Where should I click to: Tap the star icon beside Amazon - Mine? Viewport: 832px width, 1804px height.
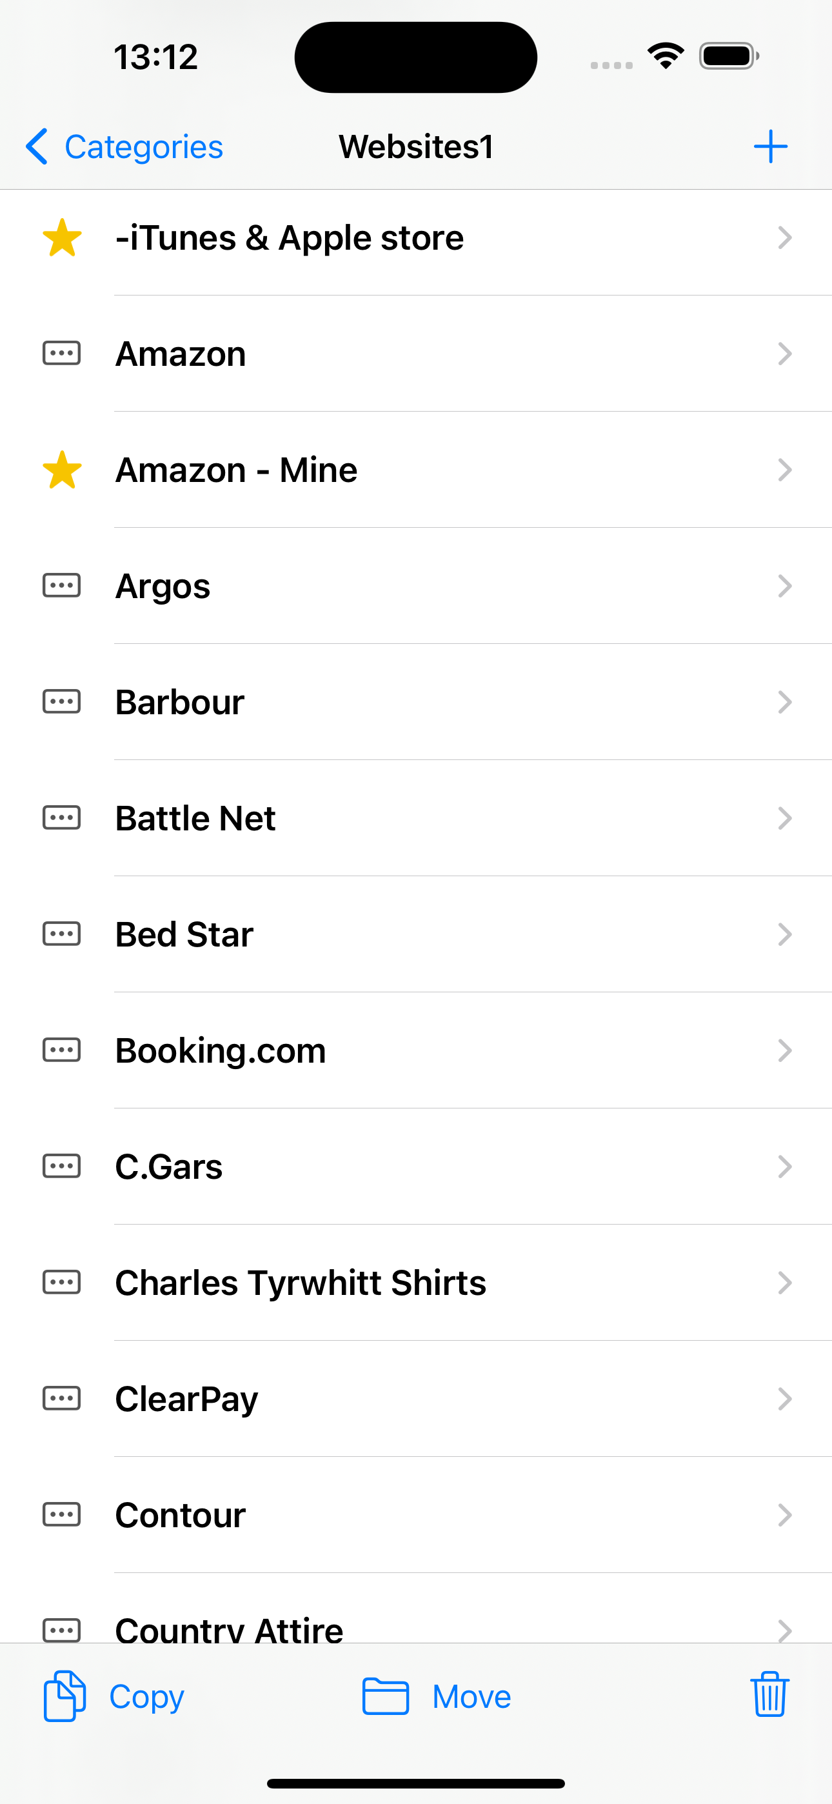point(63,469)
